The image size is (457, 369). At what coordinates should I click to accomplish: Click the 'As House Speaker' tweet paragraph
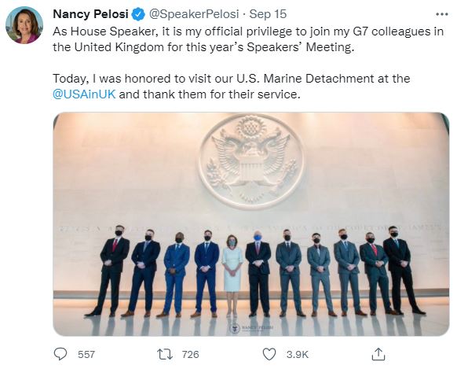coord(248,39)
